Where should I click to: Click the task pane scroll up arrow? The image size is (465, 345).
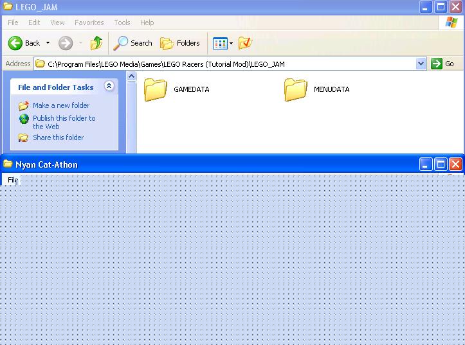(131, 76)
